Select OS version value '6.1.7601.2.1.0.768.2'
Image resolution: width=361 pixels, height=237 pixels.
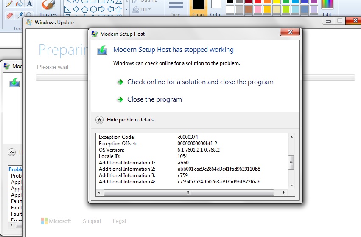tap(199, 150)
